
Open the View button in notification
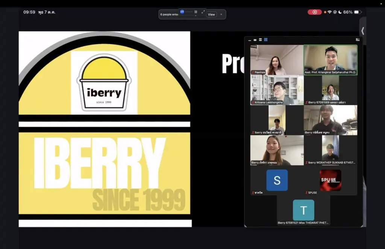211,15
